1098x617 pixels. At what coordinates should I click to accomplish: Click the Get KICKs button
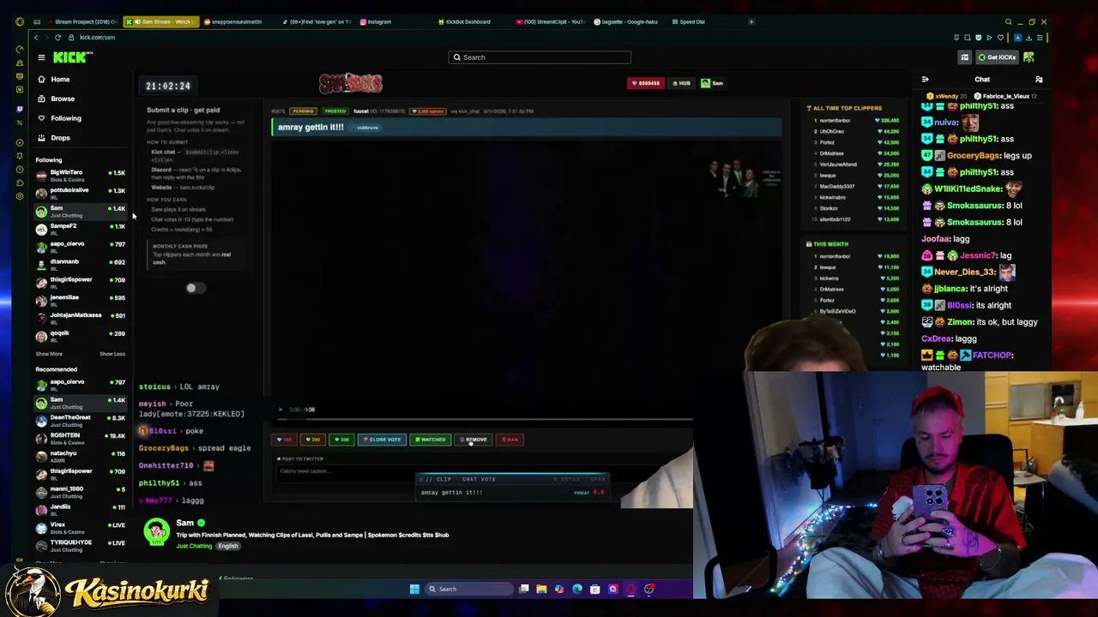click(997, 57)
